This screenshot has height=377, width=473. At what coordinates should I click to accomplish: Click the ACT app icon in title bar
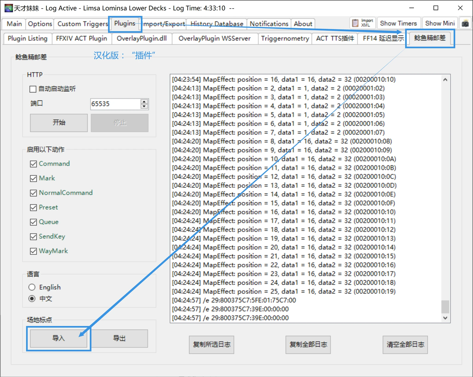coord(8,8)
